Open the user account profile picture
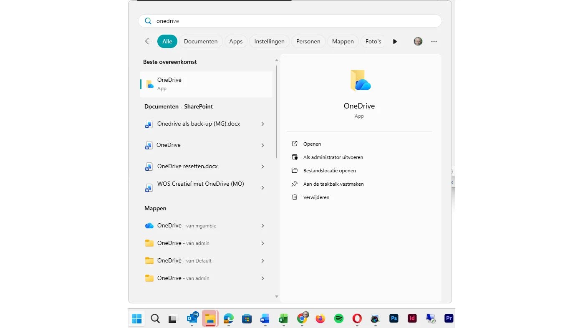Screen dimensions: 583x328 (418, 41)
